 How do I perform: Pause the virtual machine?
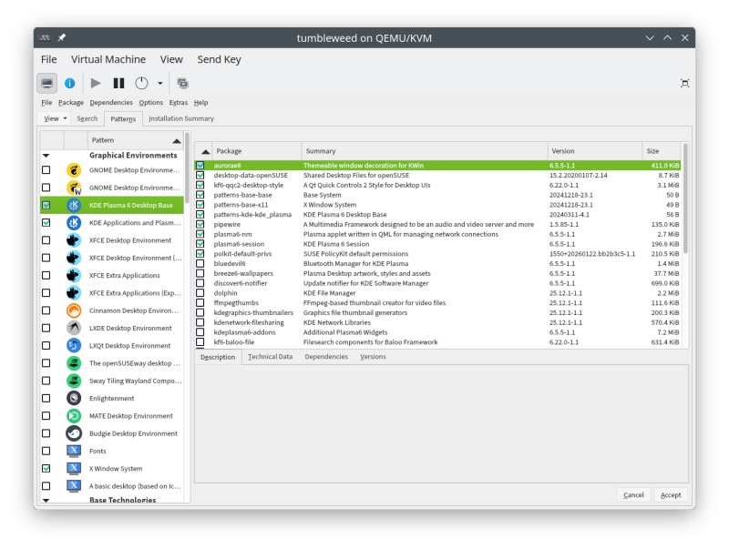[119, 83]
